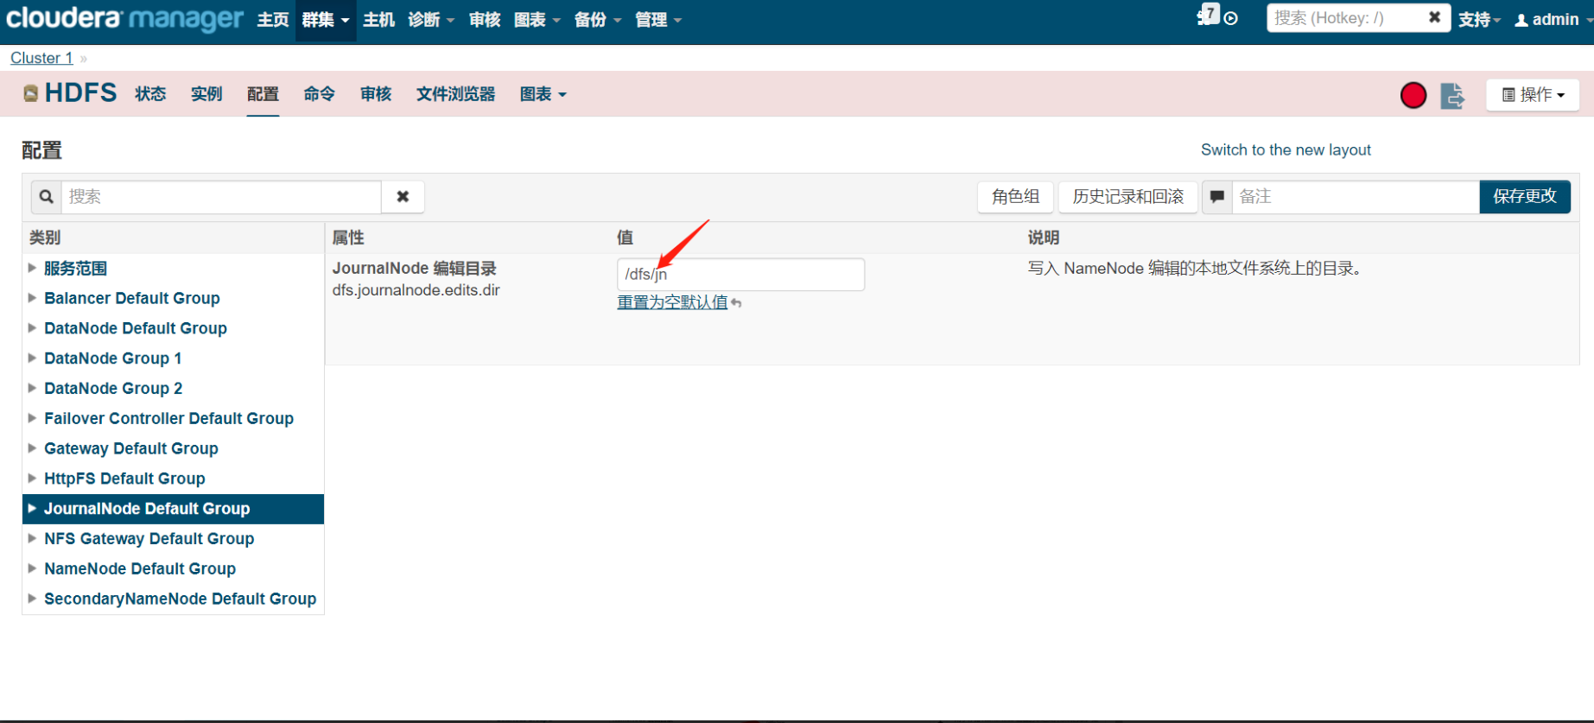
Task: Click Switch to the new layout
Action: pyautogui.click(x=1286, y=149)
